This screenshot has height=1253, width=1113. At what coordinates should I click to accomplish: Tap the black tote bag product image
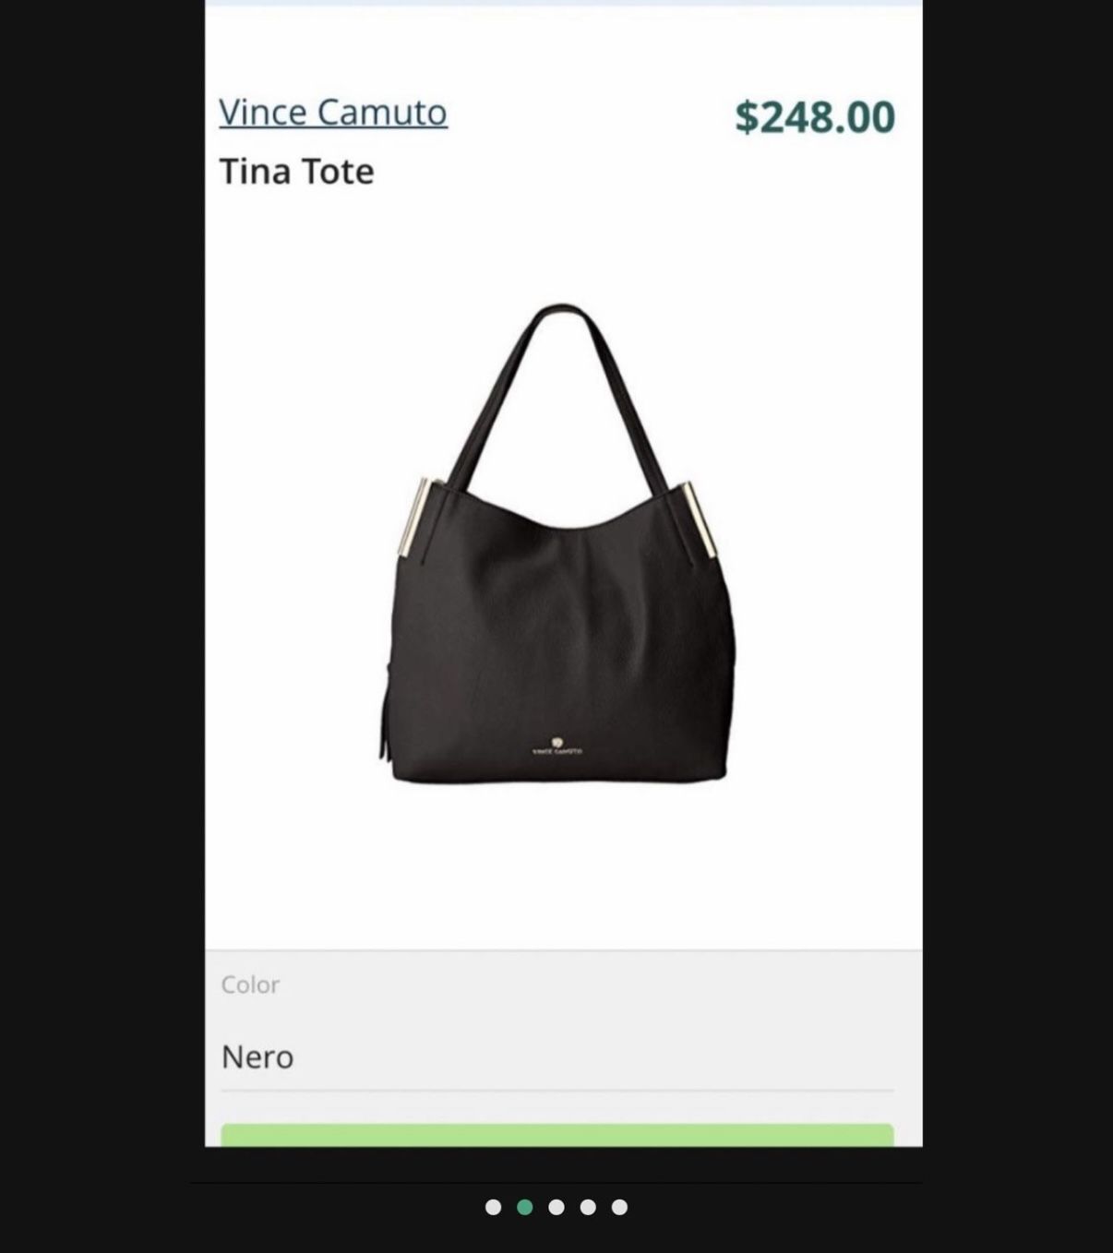(559, 544)
